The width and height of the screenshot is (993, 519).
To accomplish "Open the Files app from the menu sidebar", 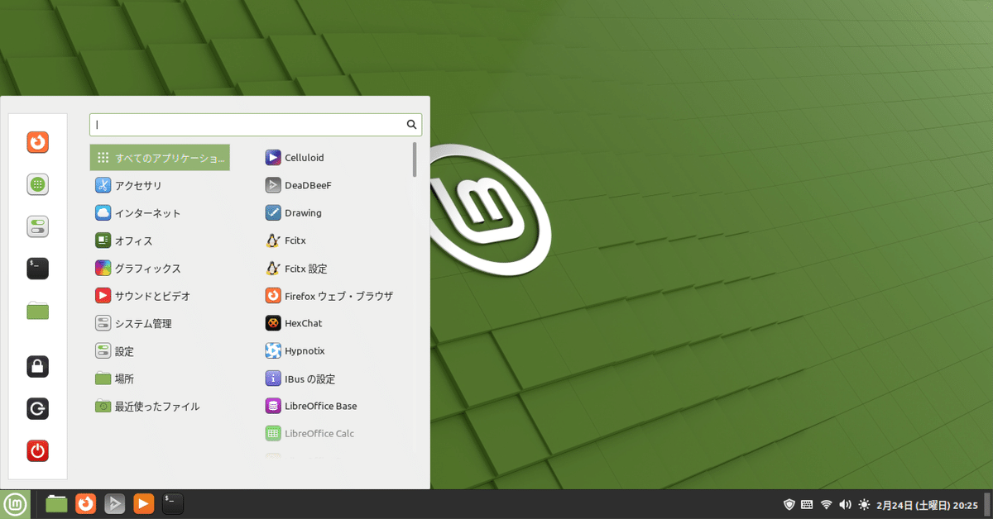I will 37,312.
